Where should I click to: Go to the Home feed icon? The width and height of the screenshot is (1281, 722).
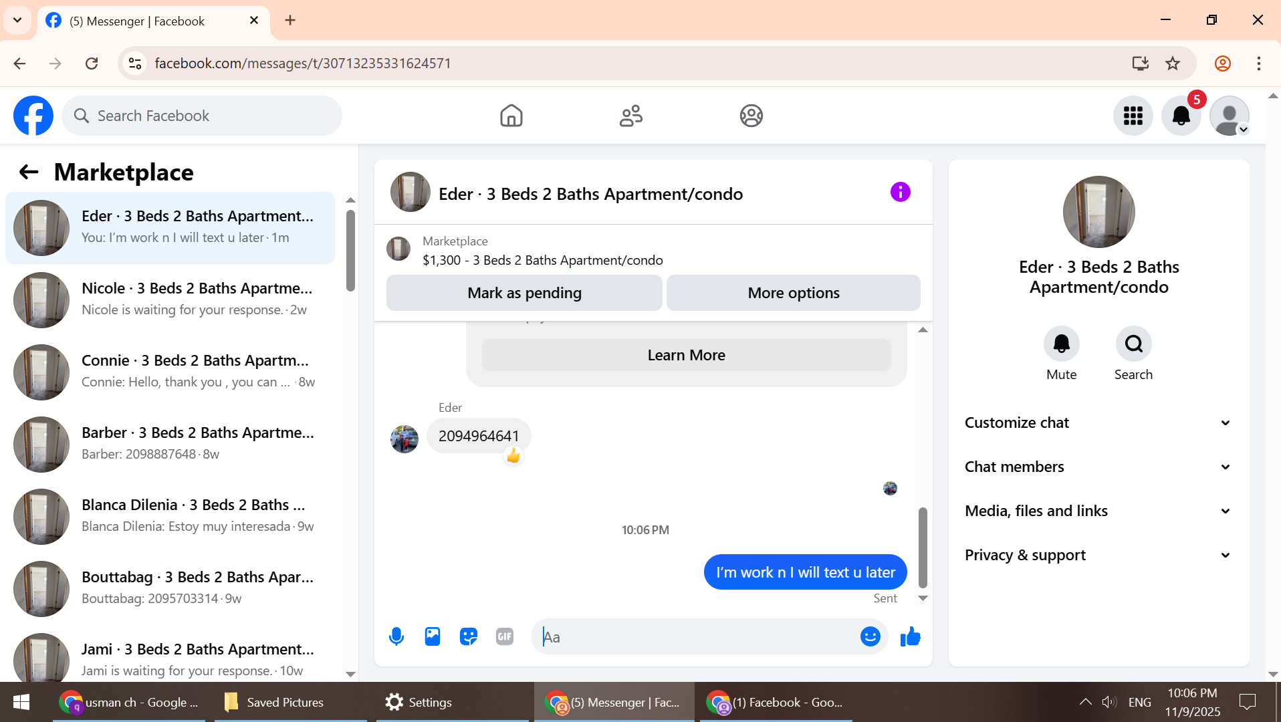point(511,116)
